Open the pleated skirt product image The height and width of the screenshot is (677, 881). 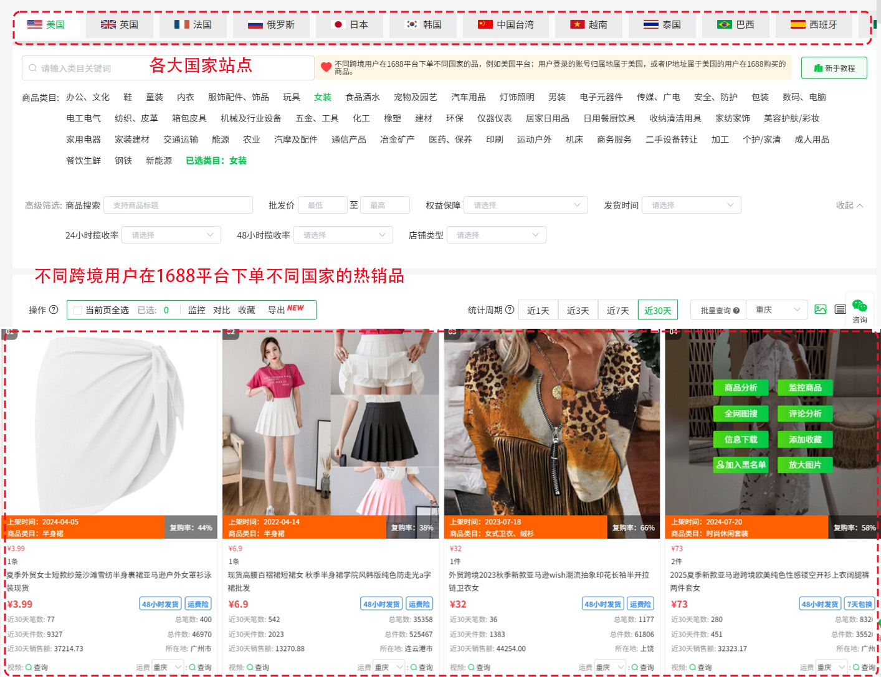(x=330, y=422)
